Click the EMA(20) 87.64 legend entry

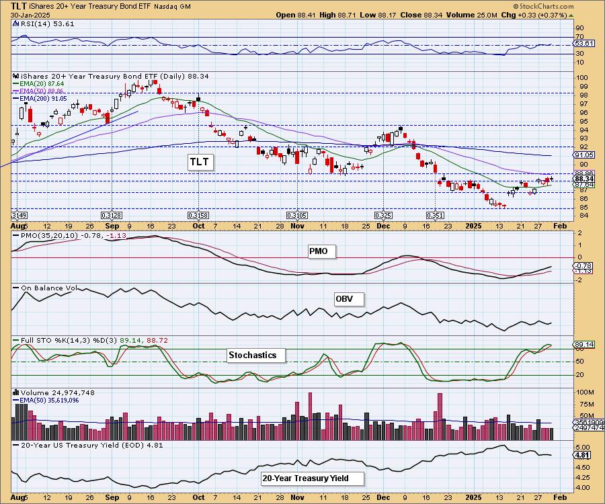38,84
